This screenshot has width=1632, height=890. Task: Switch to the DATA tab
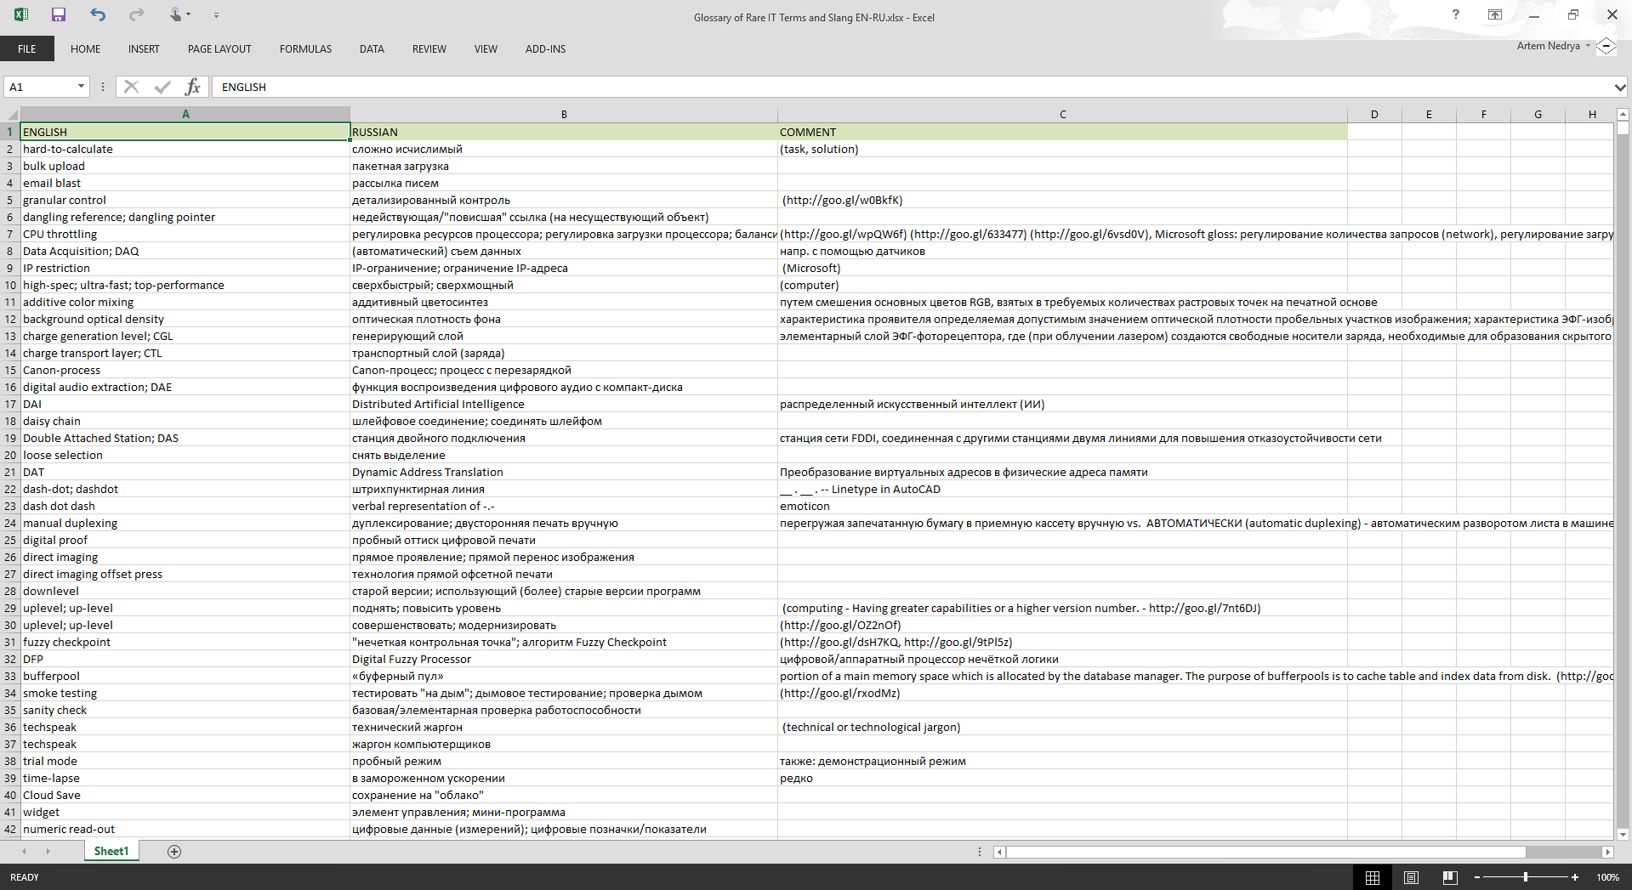click(x=372, y=48)
